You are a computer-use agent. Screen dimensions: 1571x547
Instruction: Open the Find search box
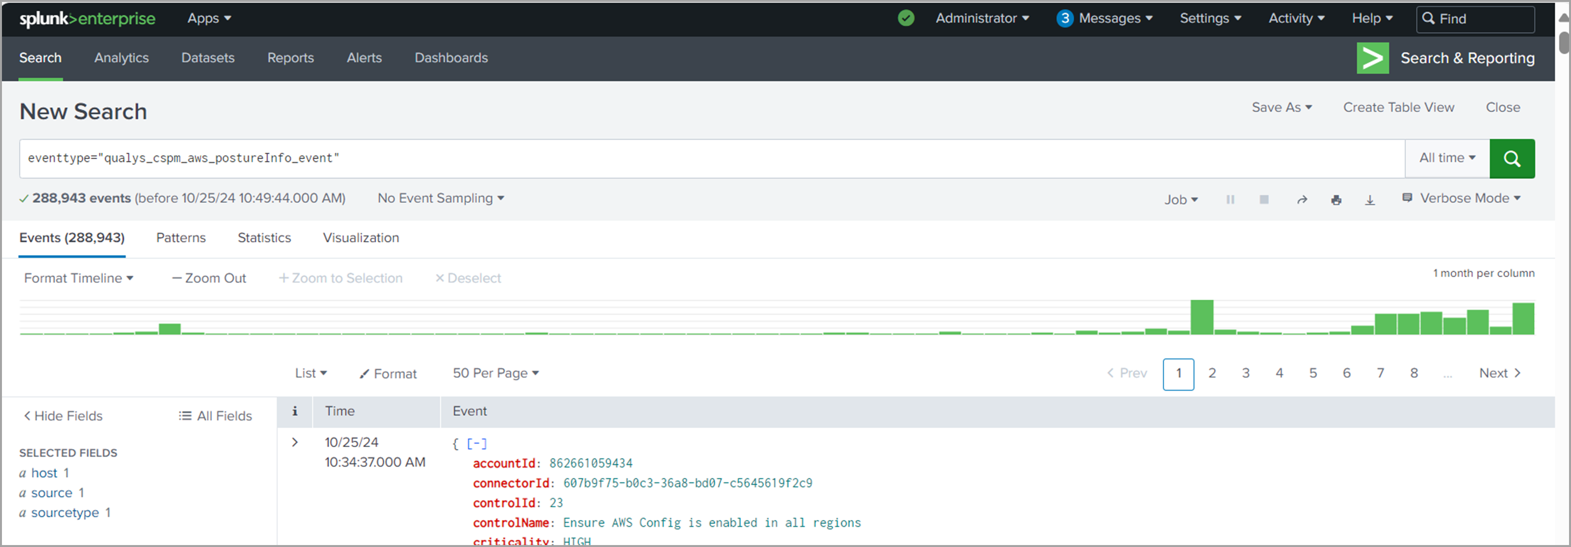1475,18
